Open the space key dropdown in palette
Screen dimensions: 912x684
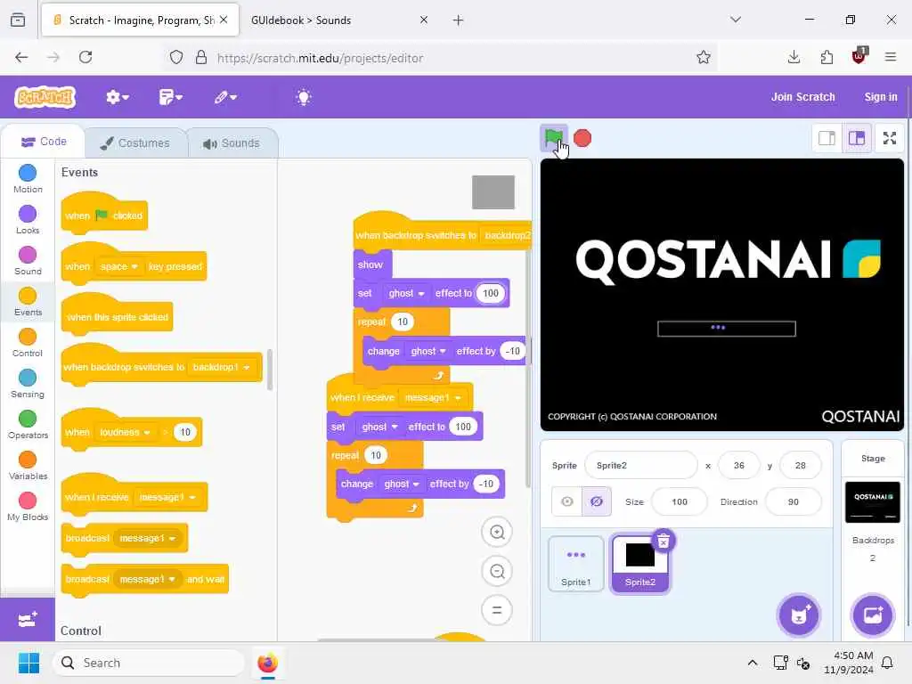tap(118, 266)
